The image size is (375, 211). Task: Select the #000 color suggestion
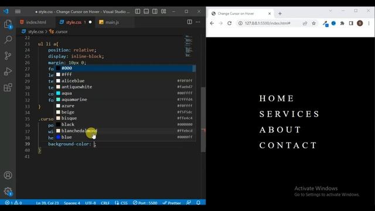pos(124,69)
